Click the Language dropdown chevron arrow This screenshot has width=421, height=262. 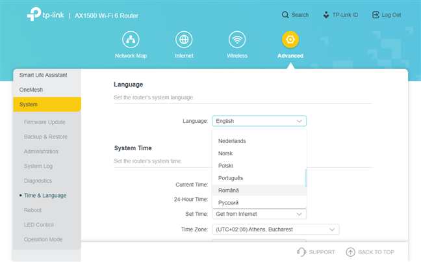click(x=299, y=121)
